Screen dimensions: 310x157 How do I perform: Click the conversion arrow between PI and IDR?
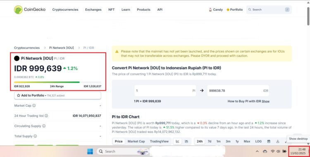pyautogui.click(x=202, y=90)
